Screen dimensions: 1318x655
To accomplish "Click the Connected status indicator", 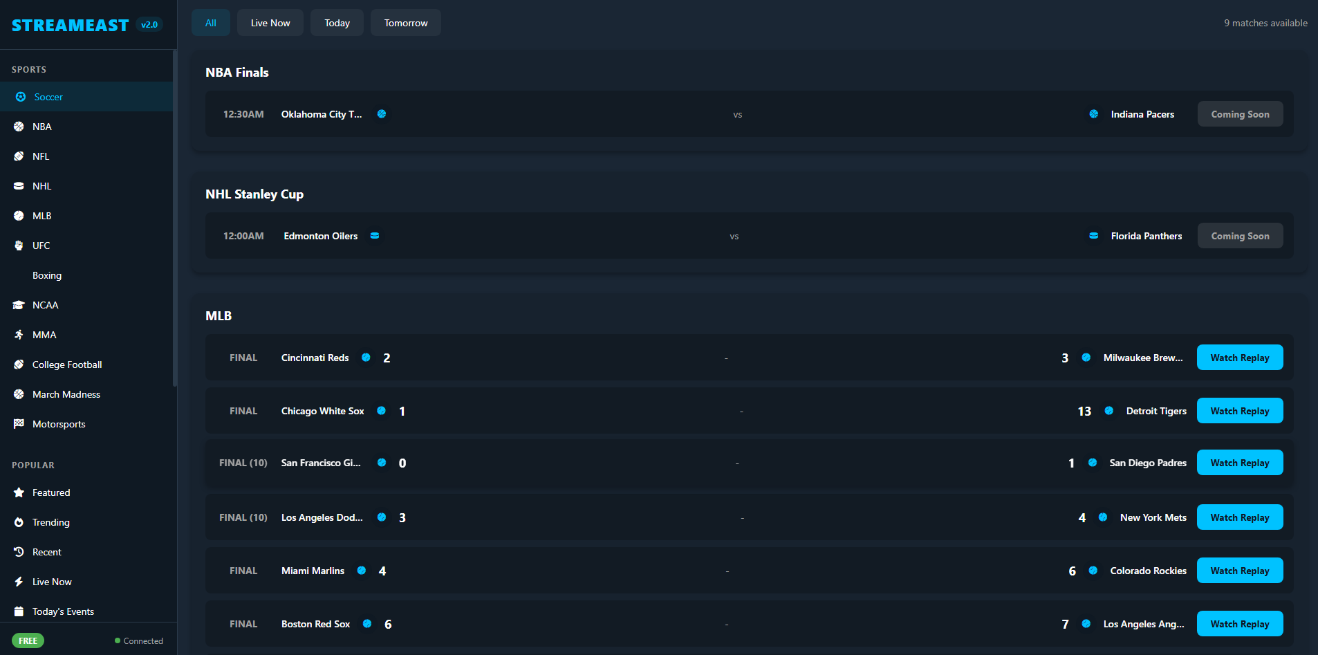I will coord(139,641).
